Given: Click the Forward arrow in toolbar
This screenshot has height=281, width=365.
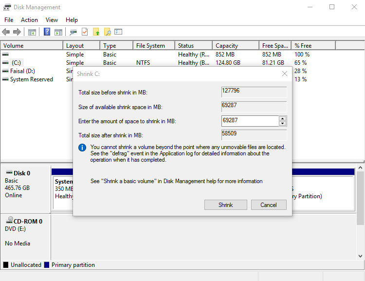Looking at the screenshot, I should tap(17, 32).
